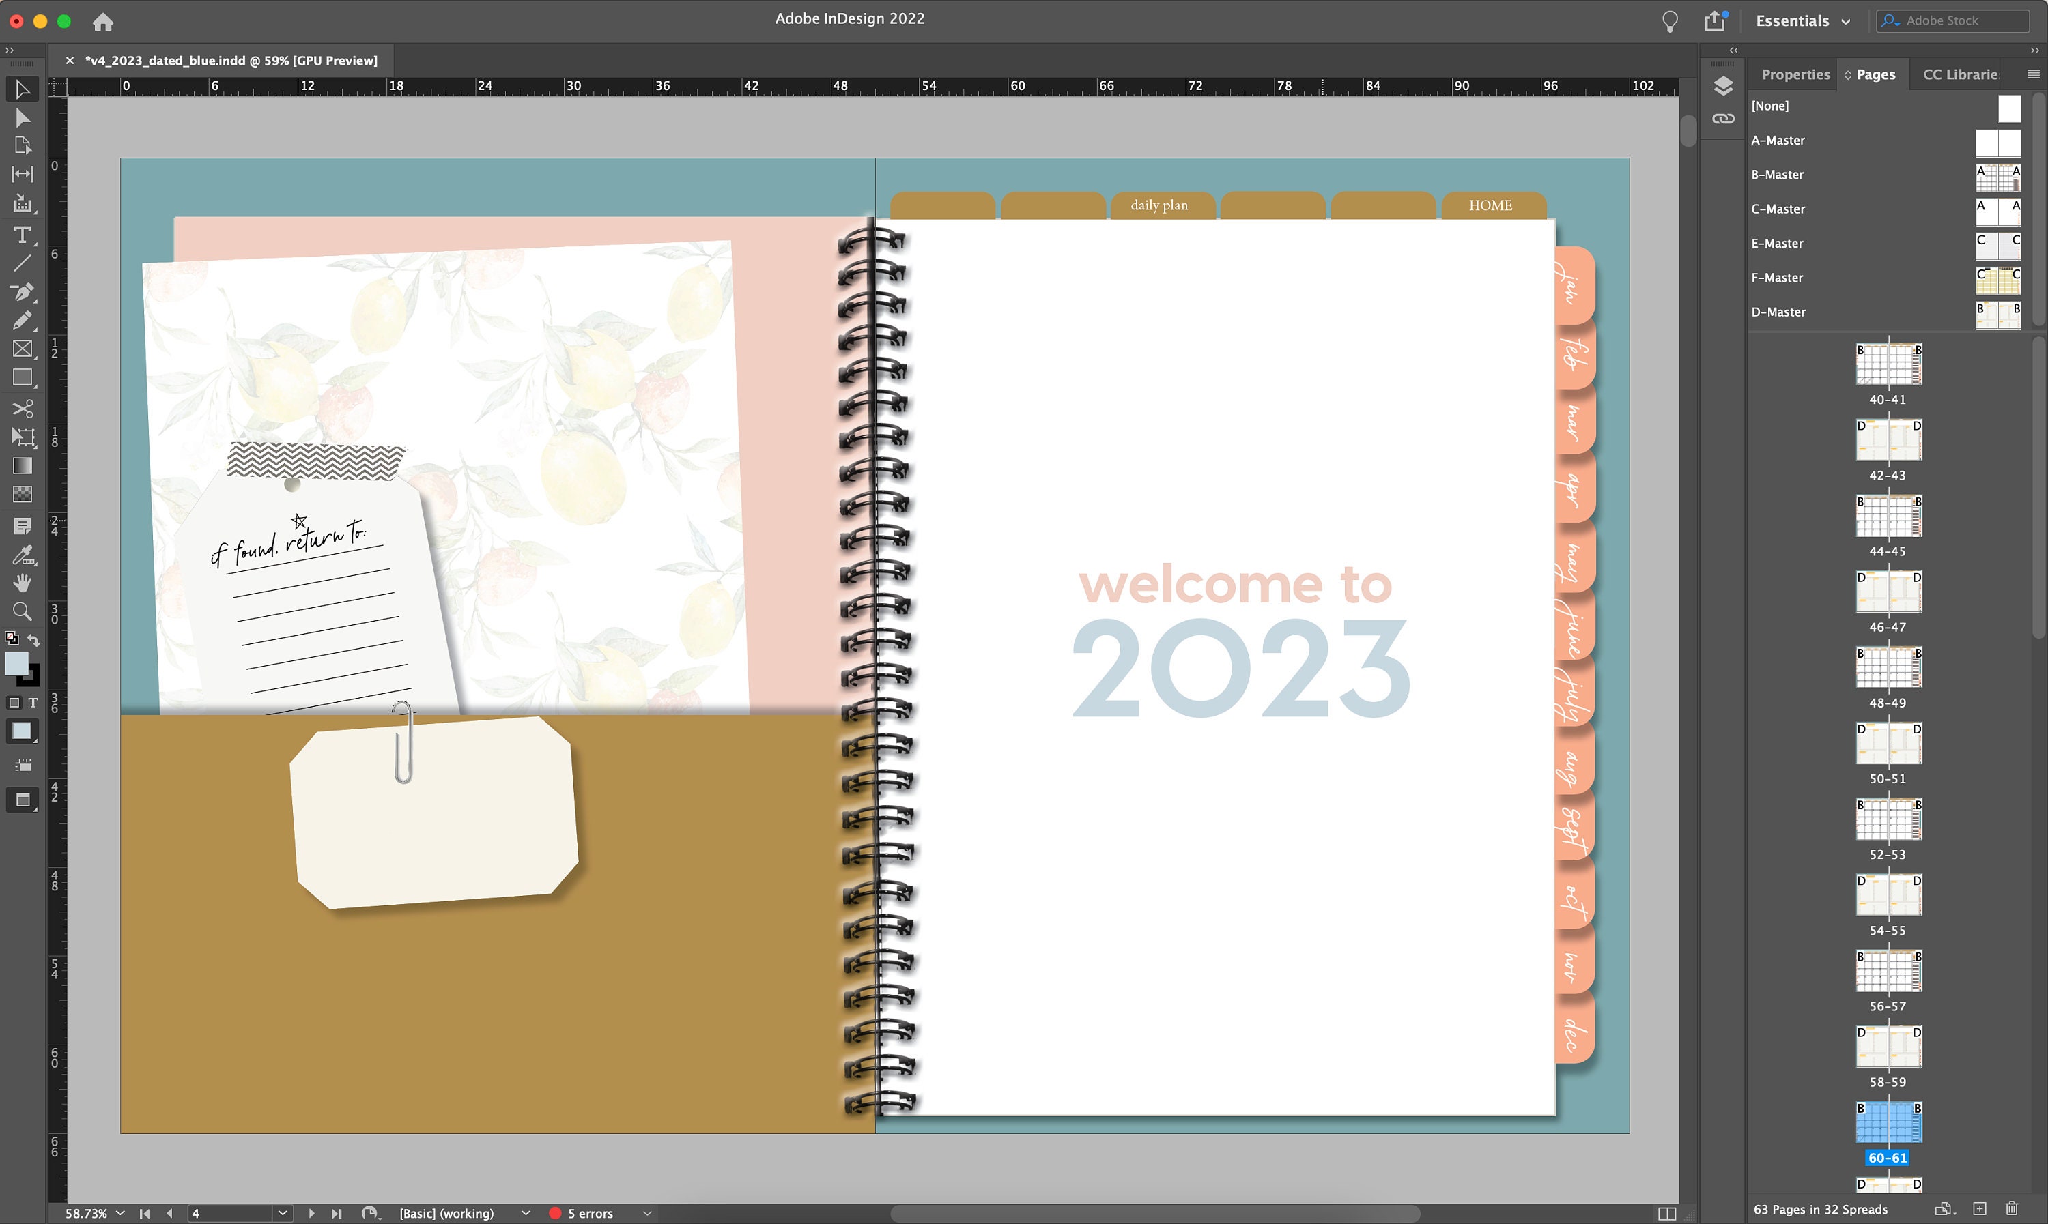Expand the icon panel dock arrows

(x=1733, y=50)
